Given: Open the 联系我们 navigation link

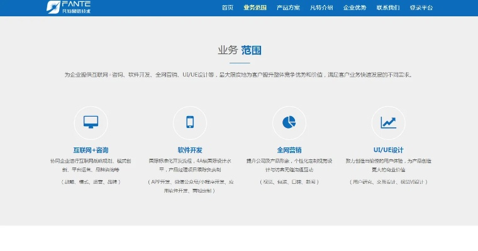Looking at the screenshot, I should (387, 8).
